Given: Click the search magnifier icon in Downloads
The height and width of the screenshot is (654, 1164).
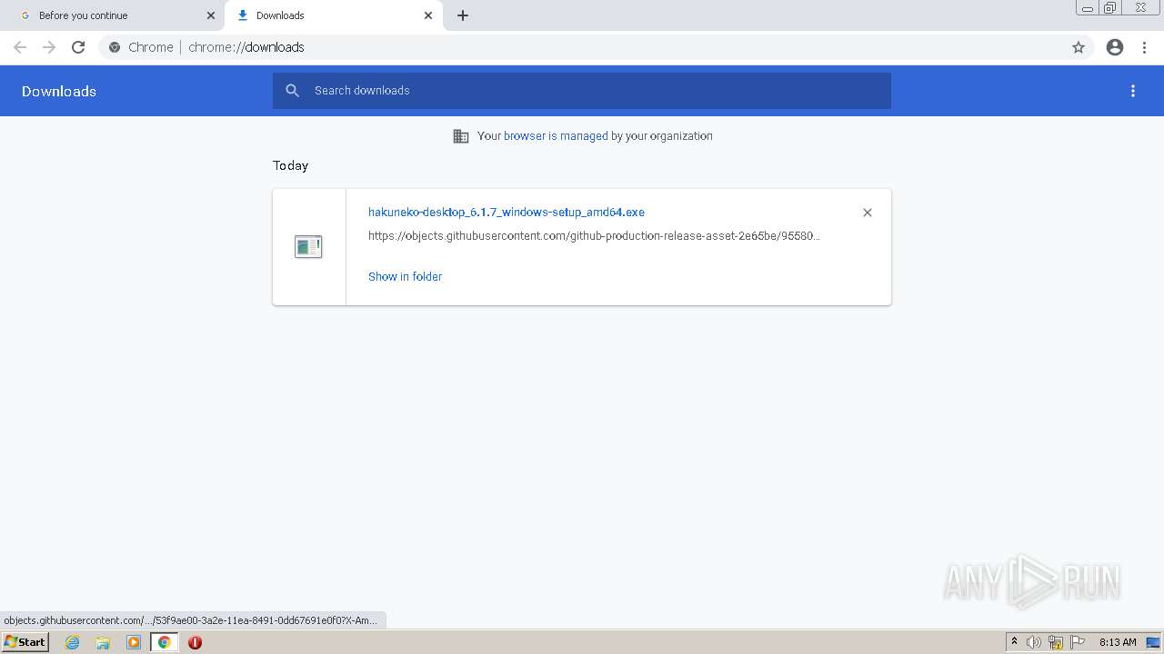Looking at the screenshot, I should click(292, 91).
